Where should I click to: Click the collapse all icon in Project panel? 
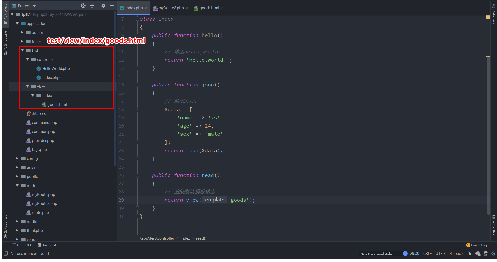point(92,6)
